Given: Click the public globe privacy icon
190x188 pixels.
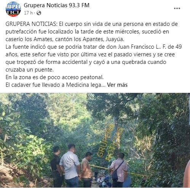Looking at the screenshot, I should [39, 13].
